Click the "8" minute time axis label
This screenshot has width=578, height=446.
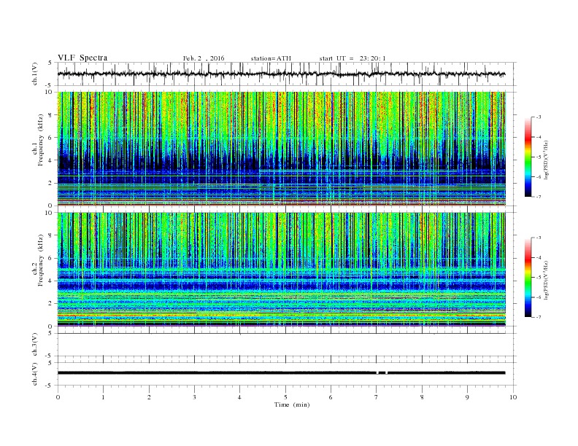pyautogui.click(x=422, y=397)
